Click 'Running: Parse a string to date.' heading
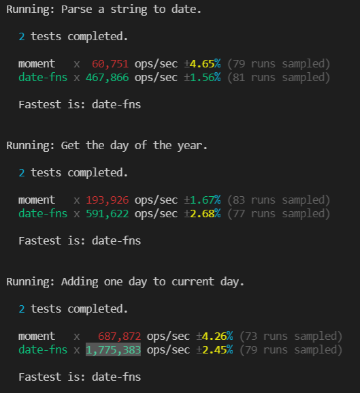The image size is (360, 393). 104,10
